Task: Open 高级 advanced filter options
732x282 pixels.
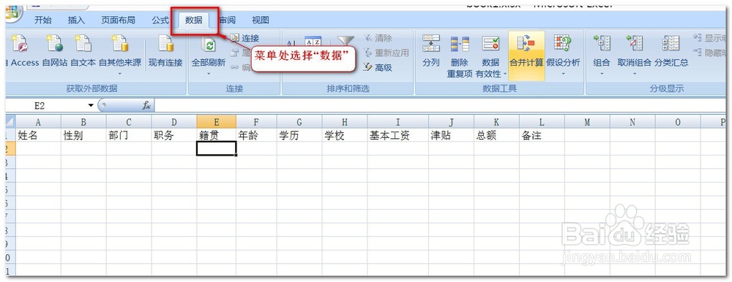Action: pyautogui.click(x=378, y=68)
